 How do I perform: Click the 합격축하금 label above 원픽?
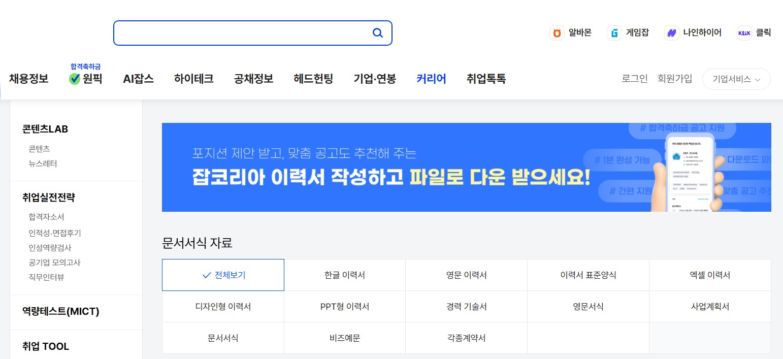(x=86, y=67)
